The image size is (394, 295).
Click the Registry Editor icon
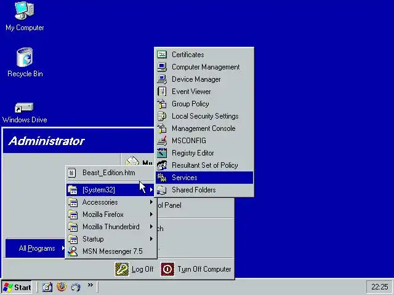pos(162,153)
